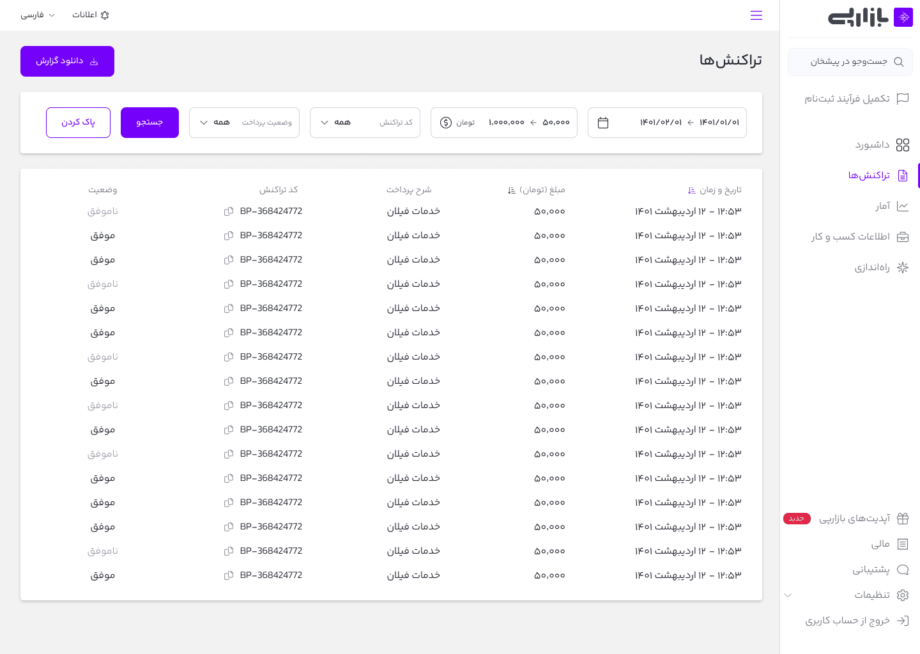Copy transaction code in first table row
920x654 pixels.
click(x=229, y=211)
